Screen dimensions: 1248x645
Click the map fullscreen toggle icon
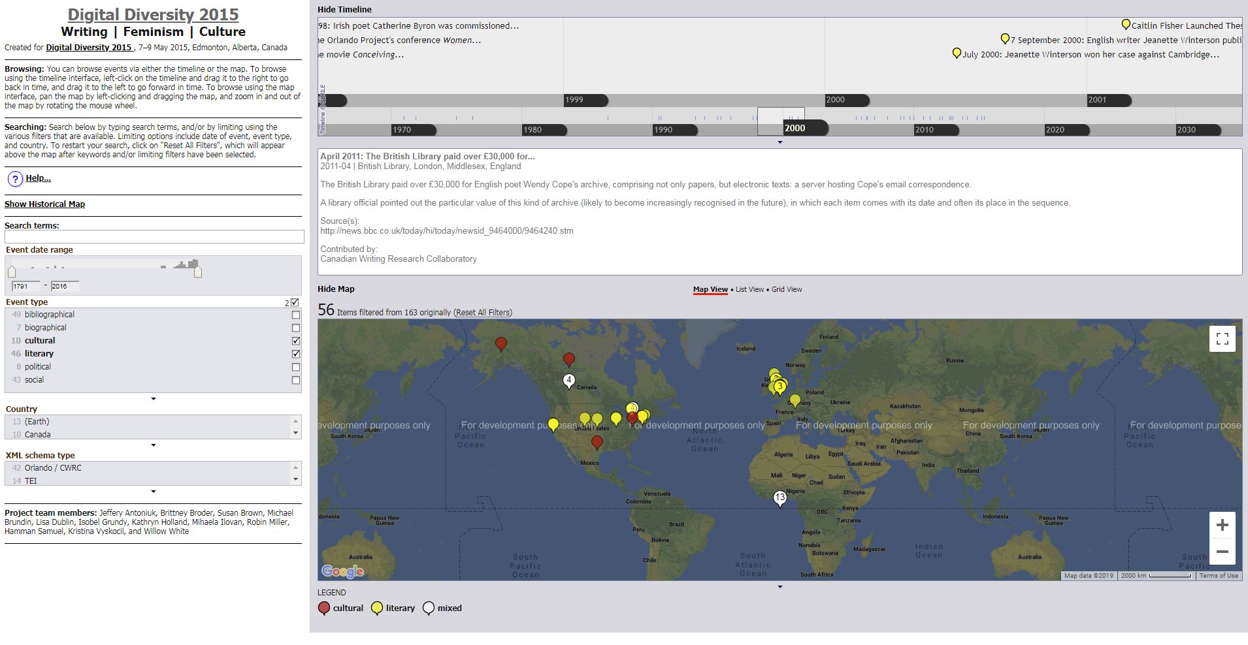pyautogui.click(x=1222, y=339)
